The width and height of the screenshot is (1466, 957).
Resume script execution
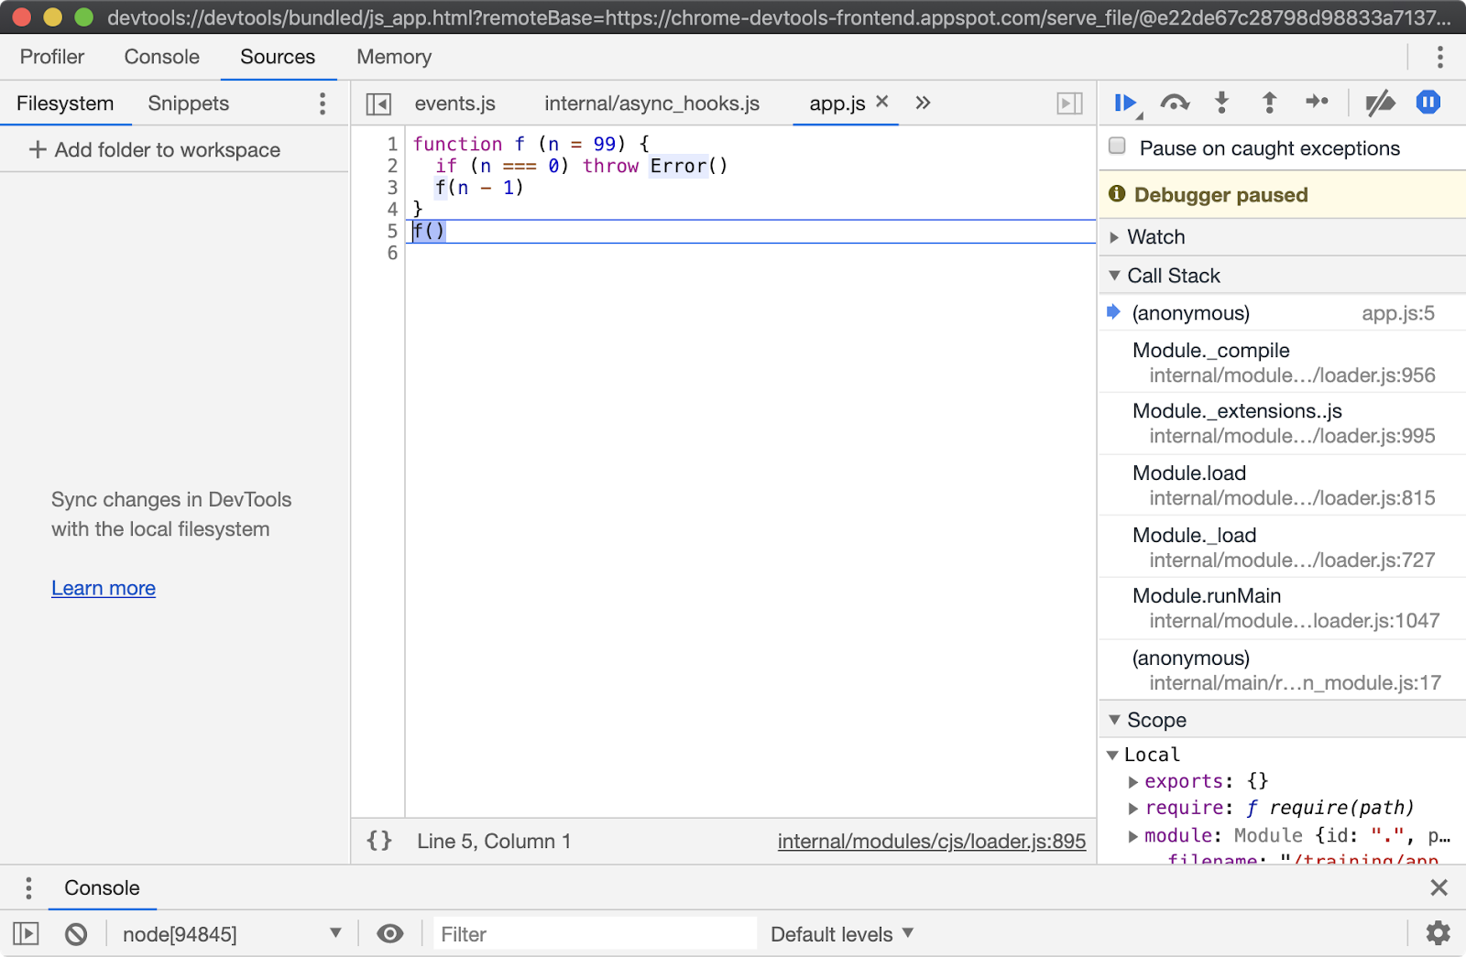[1125, 103]
